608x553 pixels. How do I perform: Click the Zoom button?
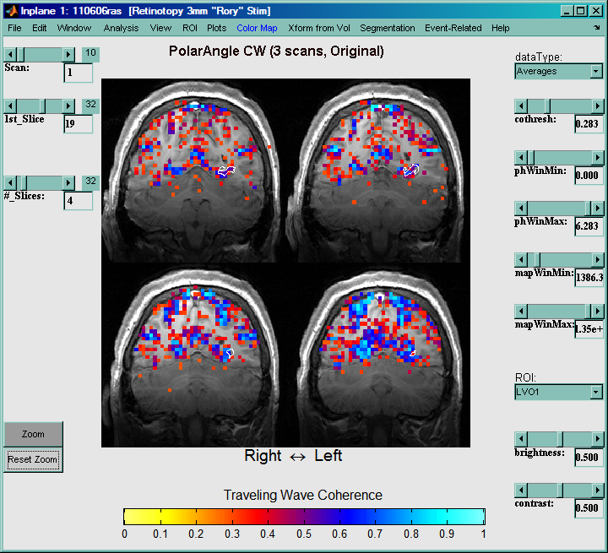[33, 434]
